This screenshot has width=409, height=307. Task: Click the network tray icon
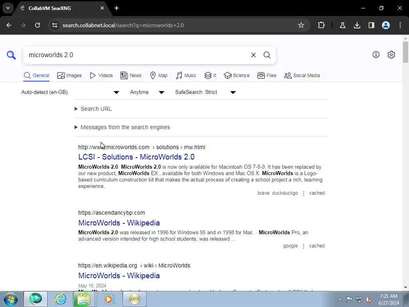(359, 299)
